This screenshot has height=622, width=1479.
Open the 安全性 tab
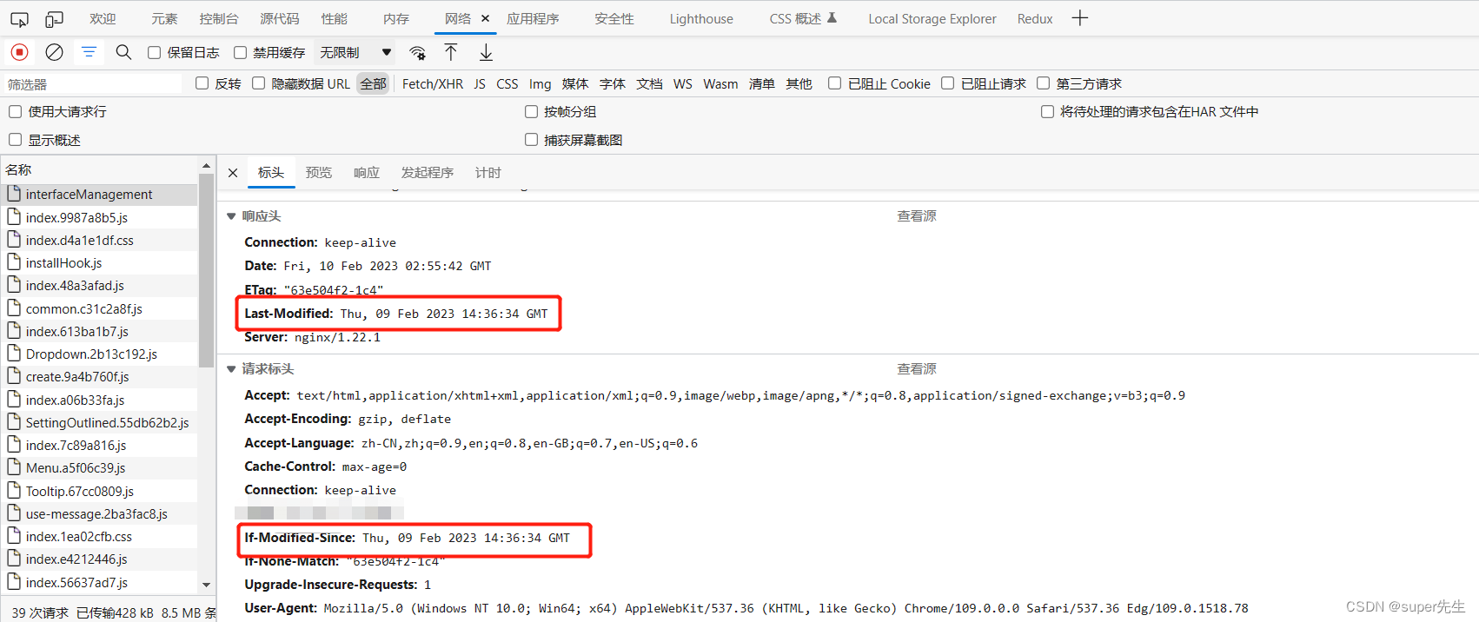[x=614, y=18]
